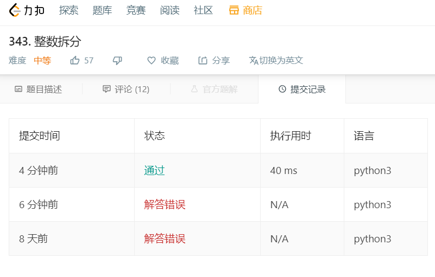Click the 57 likes count
This screenshot has width=435, height=277.
click(89, 60)
